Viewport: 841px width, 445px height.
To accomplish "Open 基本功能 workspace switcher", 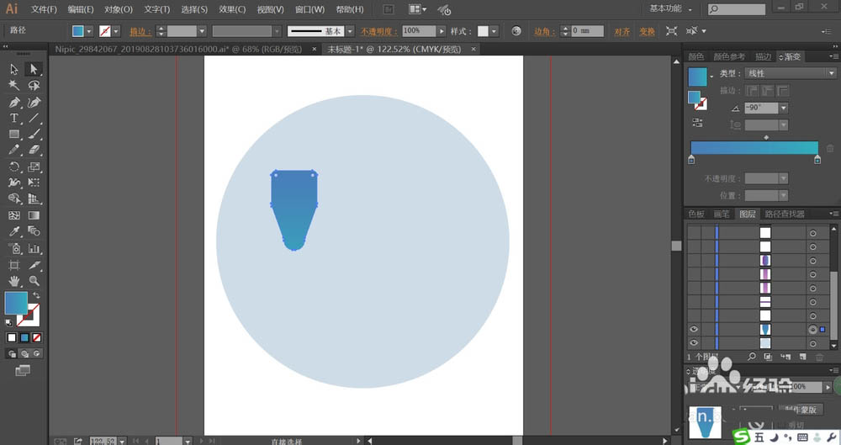I will coord(671,8).
